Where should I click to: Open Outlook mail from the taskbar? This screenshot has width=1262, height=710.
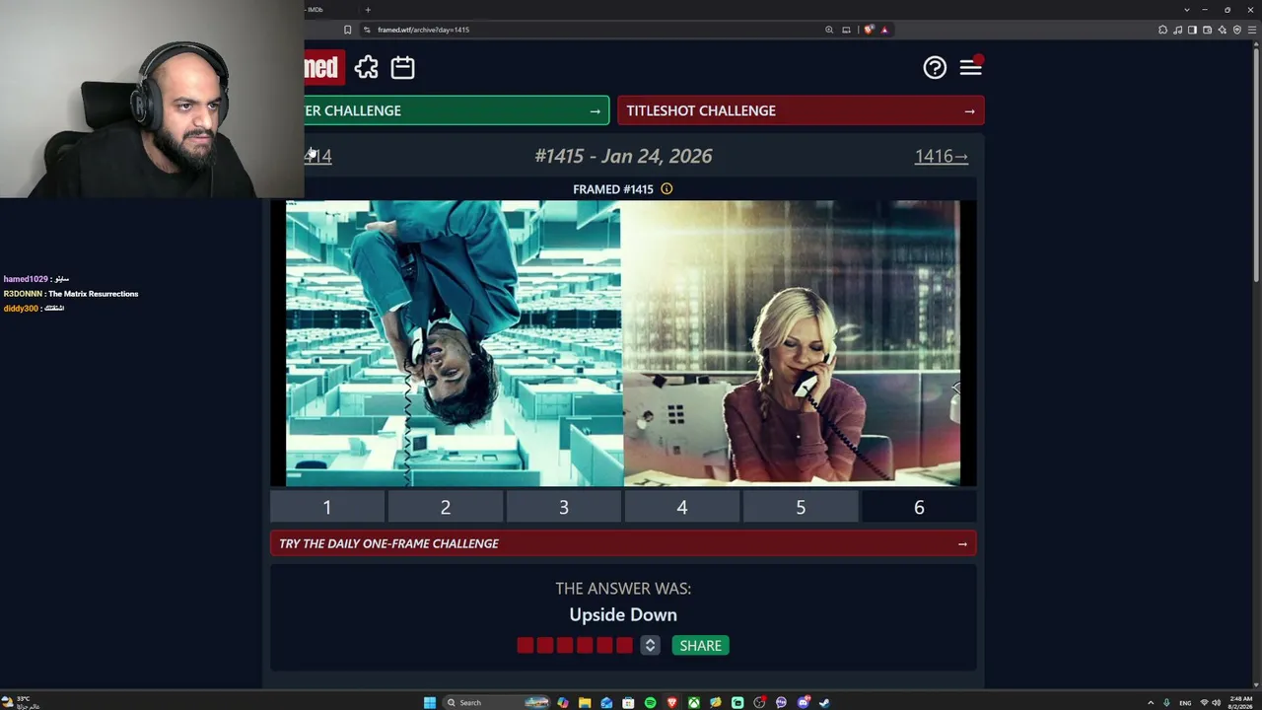coord(606,702)
